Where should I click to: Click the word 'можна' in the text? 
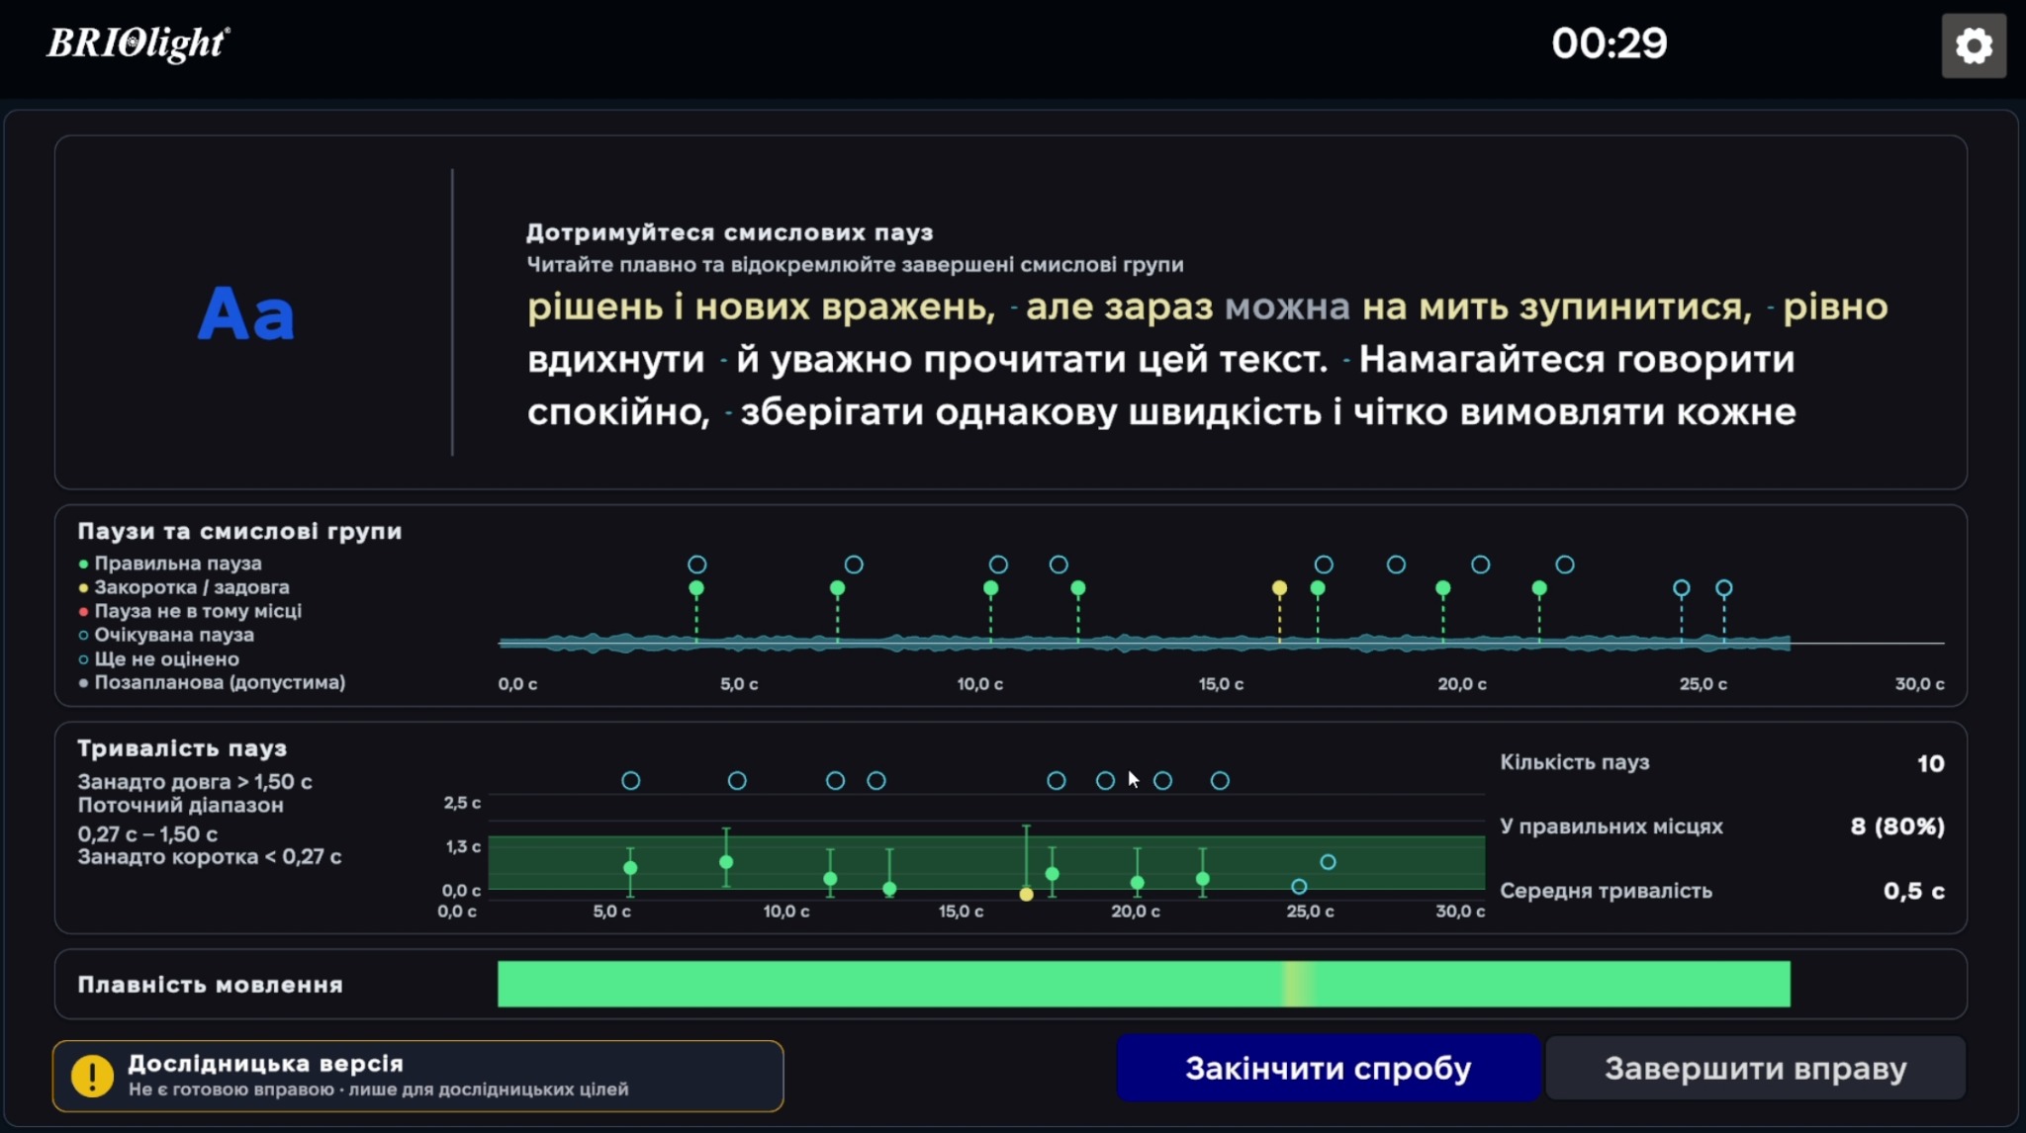[x=1287, y=306]
